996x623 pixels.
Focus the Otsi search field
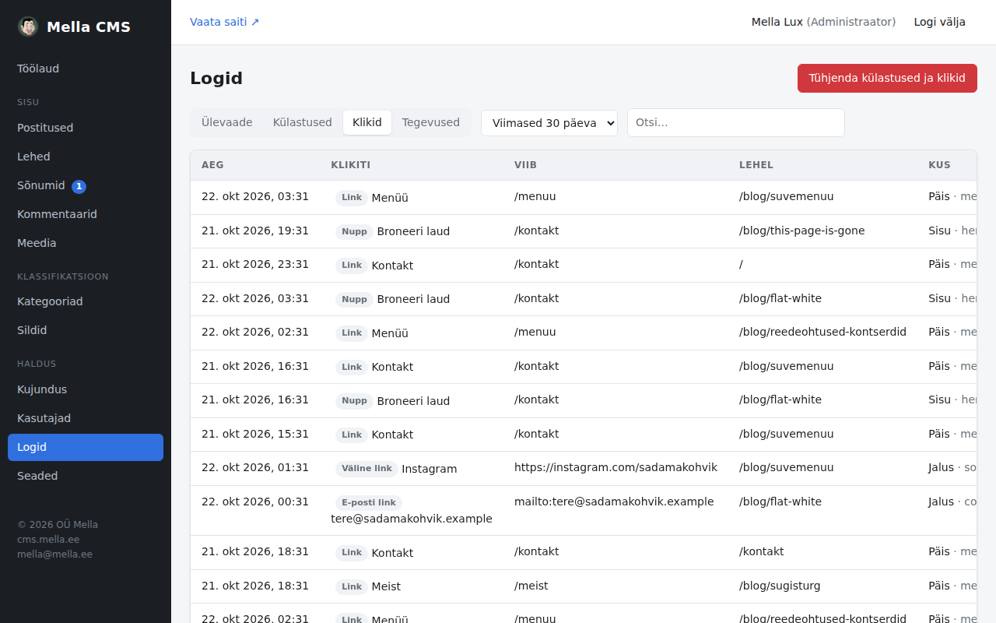736,122
